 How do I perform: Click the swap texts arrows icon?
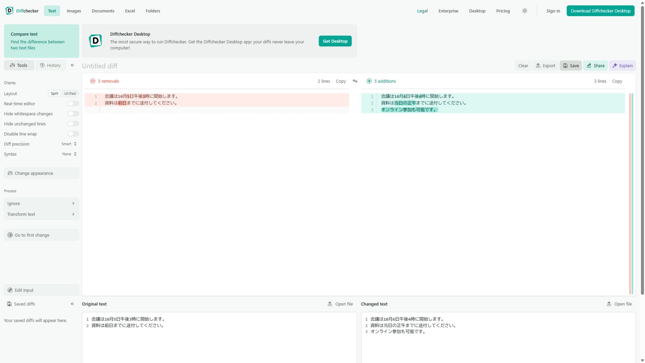(355, 81)
